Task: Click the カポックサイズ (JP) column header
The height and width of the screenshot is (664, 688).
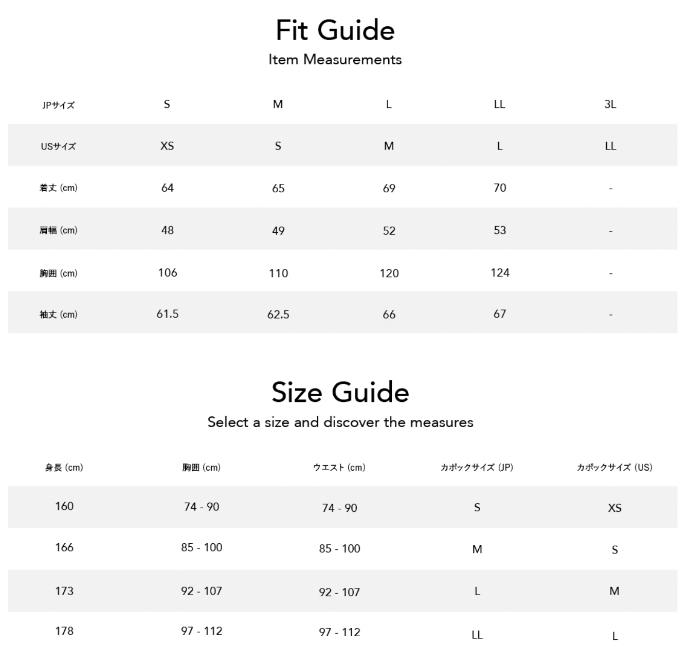Action: [477, 468]
